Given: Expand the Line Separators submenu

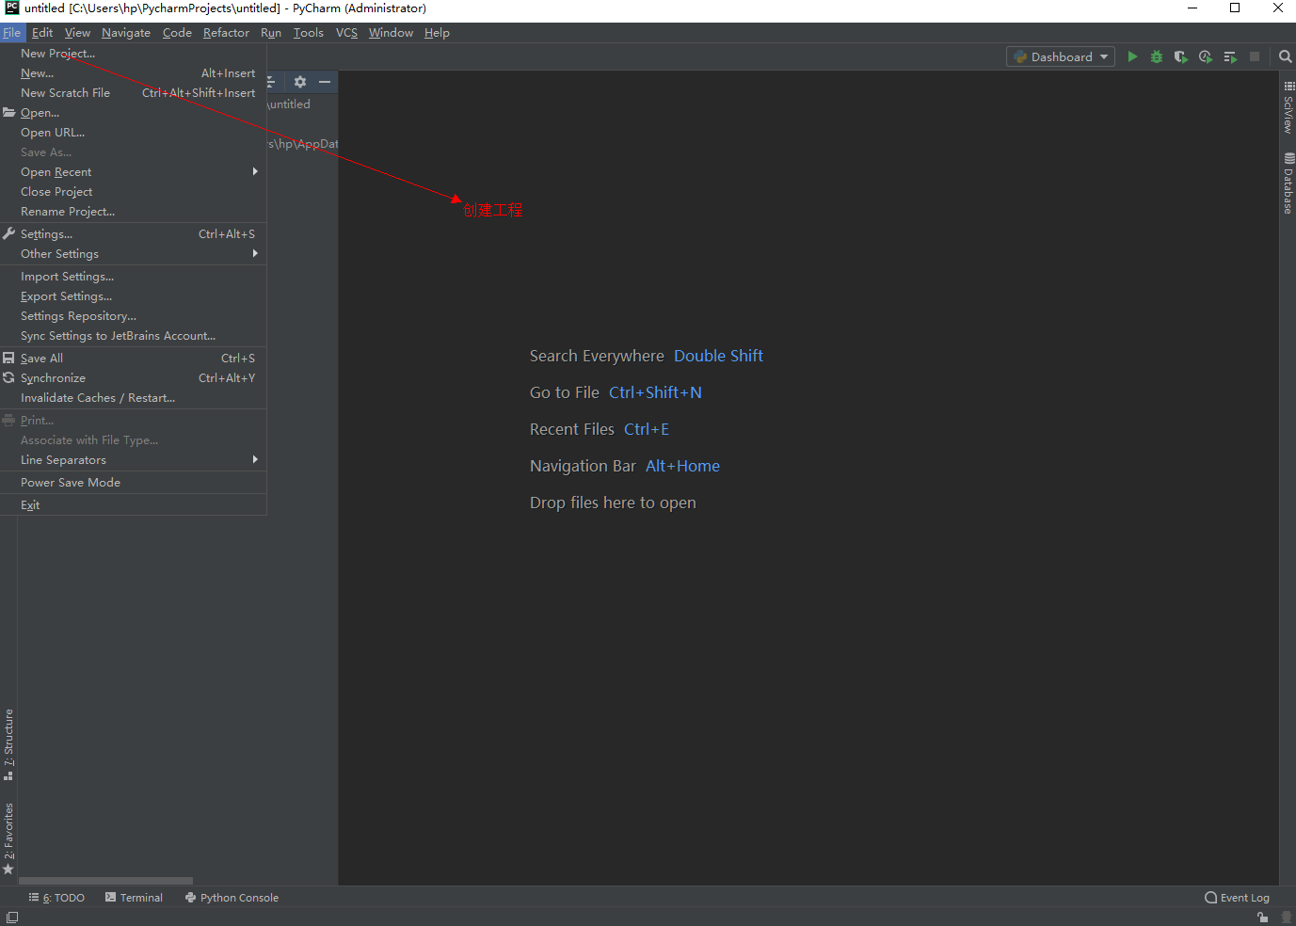Looking at the screenshot, I should coord(134,460).
